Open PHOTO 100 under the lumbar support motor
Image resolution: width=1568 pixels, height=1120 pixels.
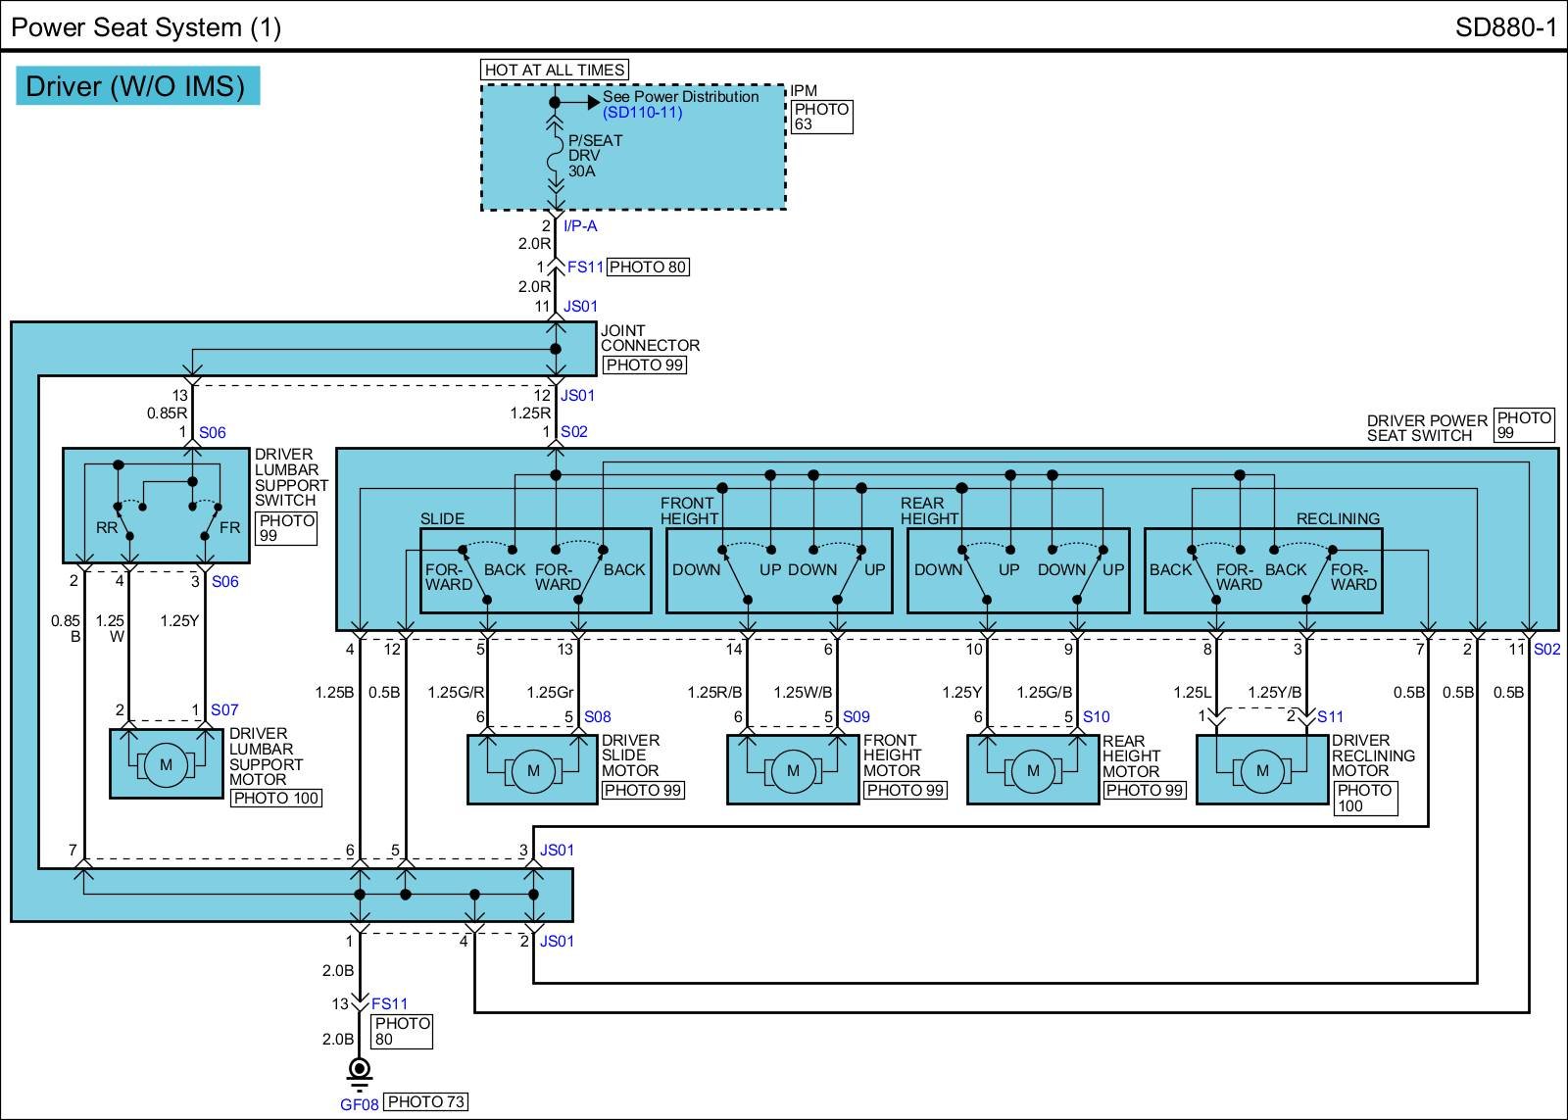coord(275,799)
